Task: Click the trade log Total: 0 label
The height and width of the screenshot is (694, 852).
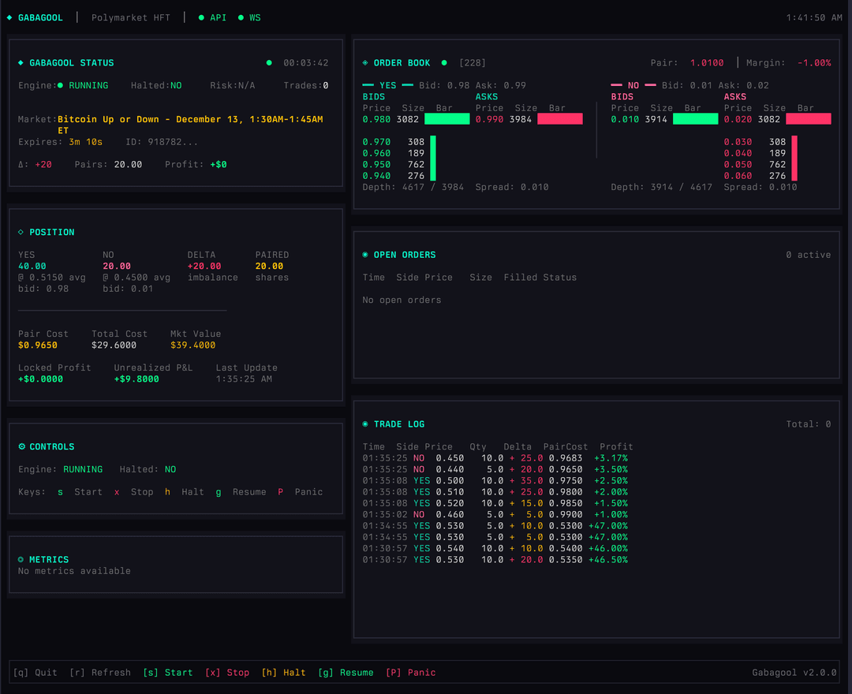Action: point(809,424)
